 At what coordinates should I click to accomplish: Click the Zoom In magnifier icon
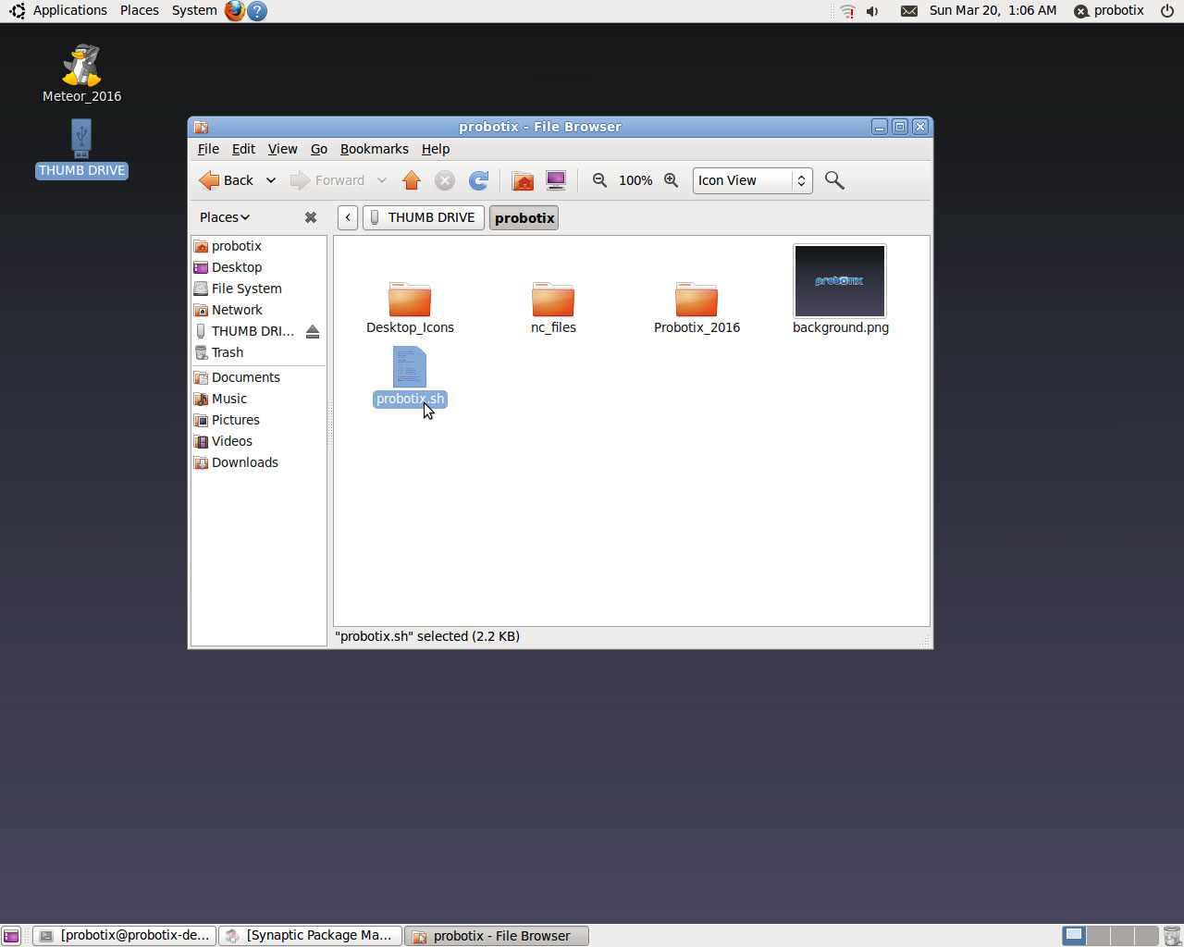[x=672, y=180]
